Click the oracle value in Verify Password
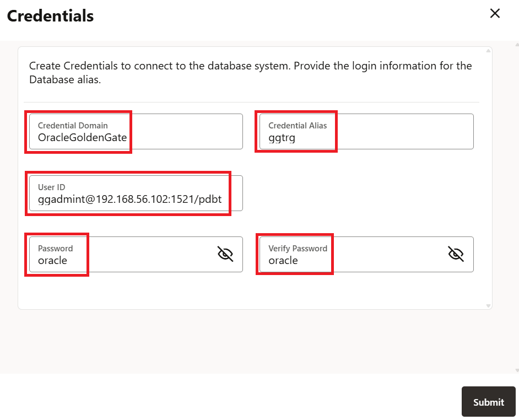 [283, 260]
